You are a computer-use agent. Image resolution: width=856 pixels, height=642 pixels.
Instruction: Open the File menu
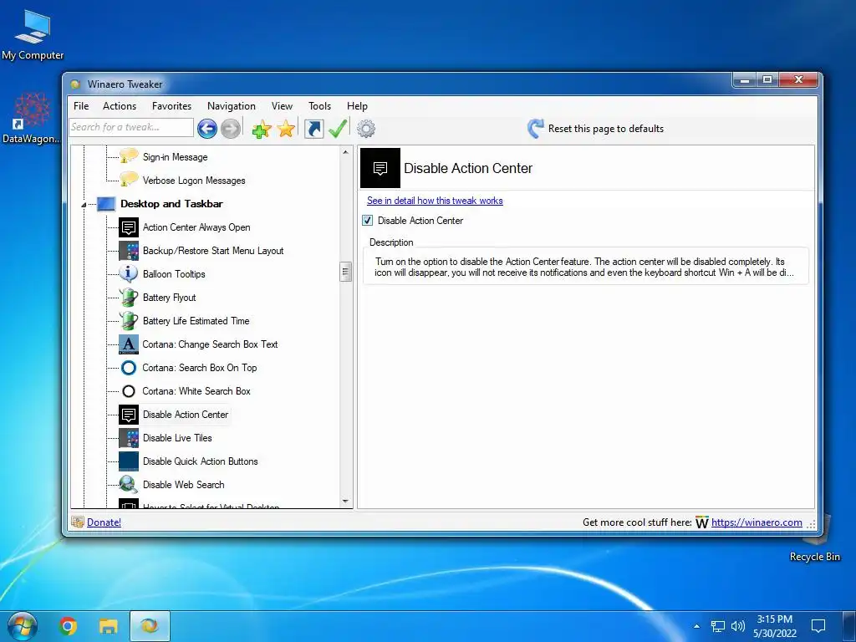pyautogui.click(x=81, y=106)
